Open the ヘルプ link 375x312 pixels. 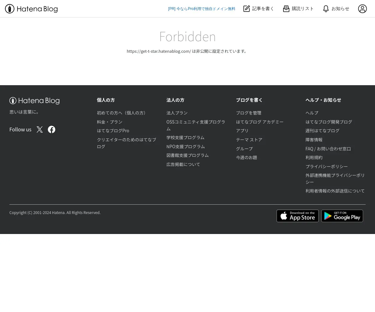coord(312,113)
